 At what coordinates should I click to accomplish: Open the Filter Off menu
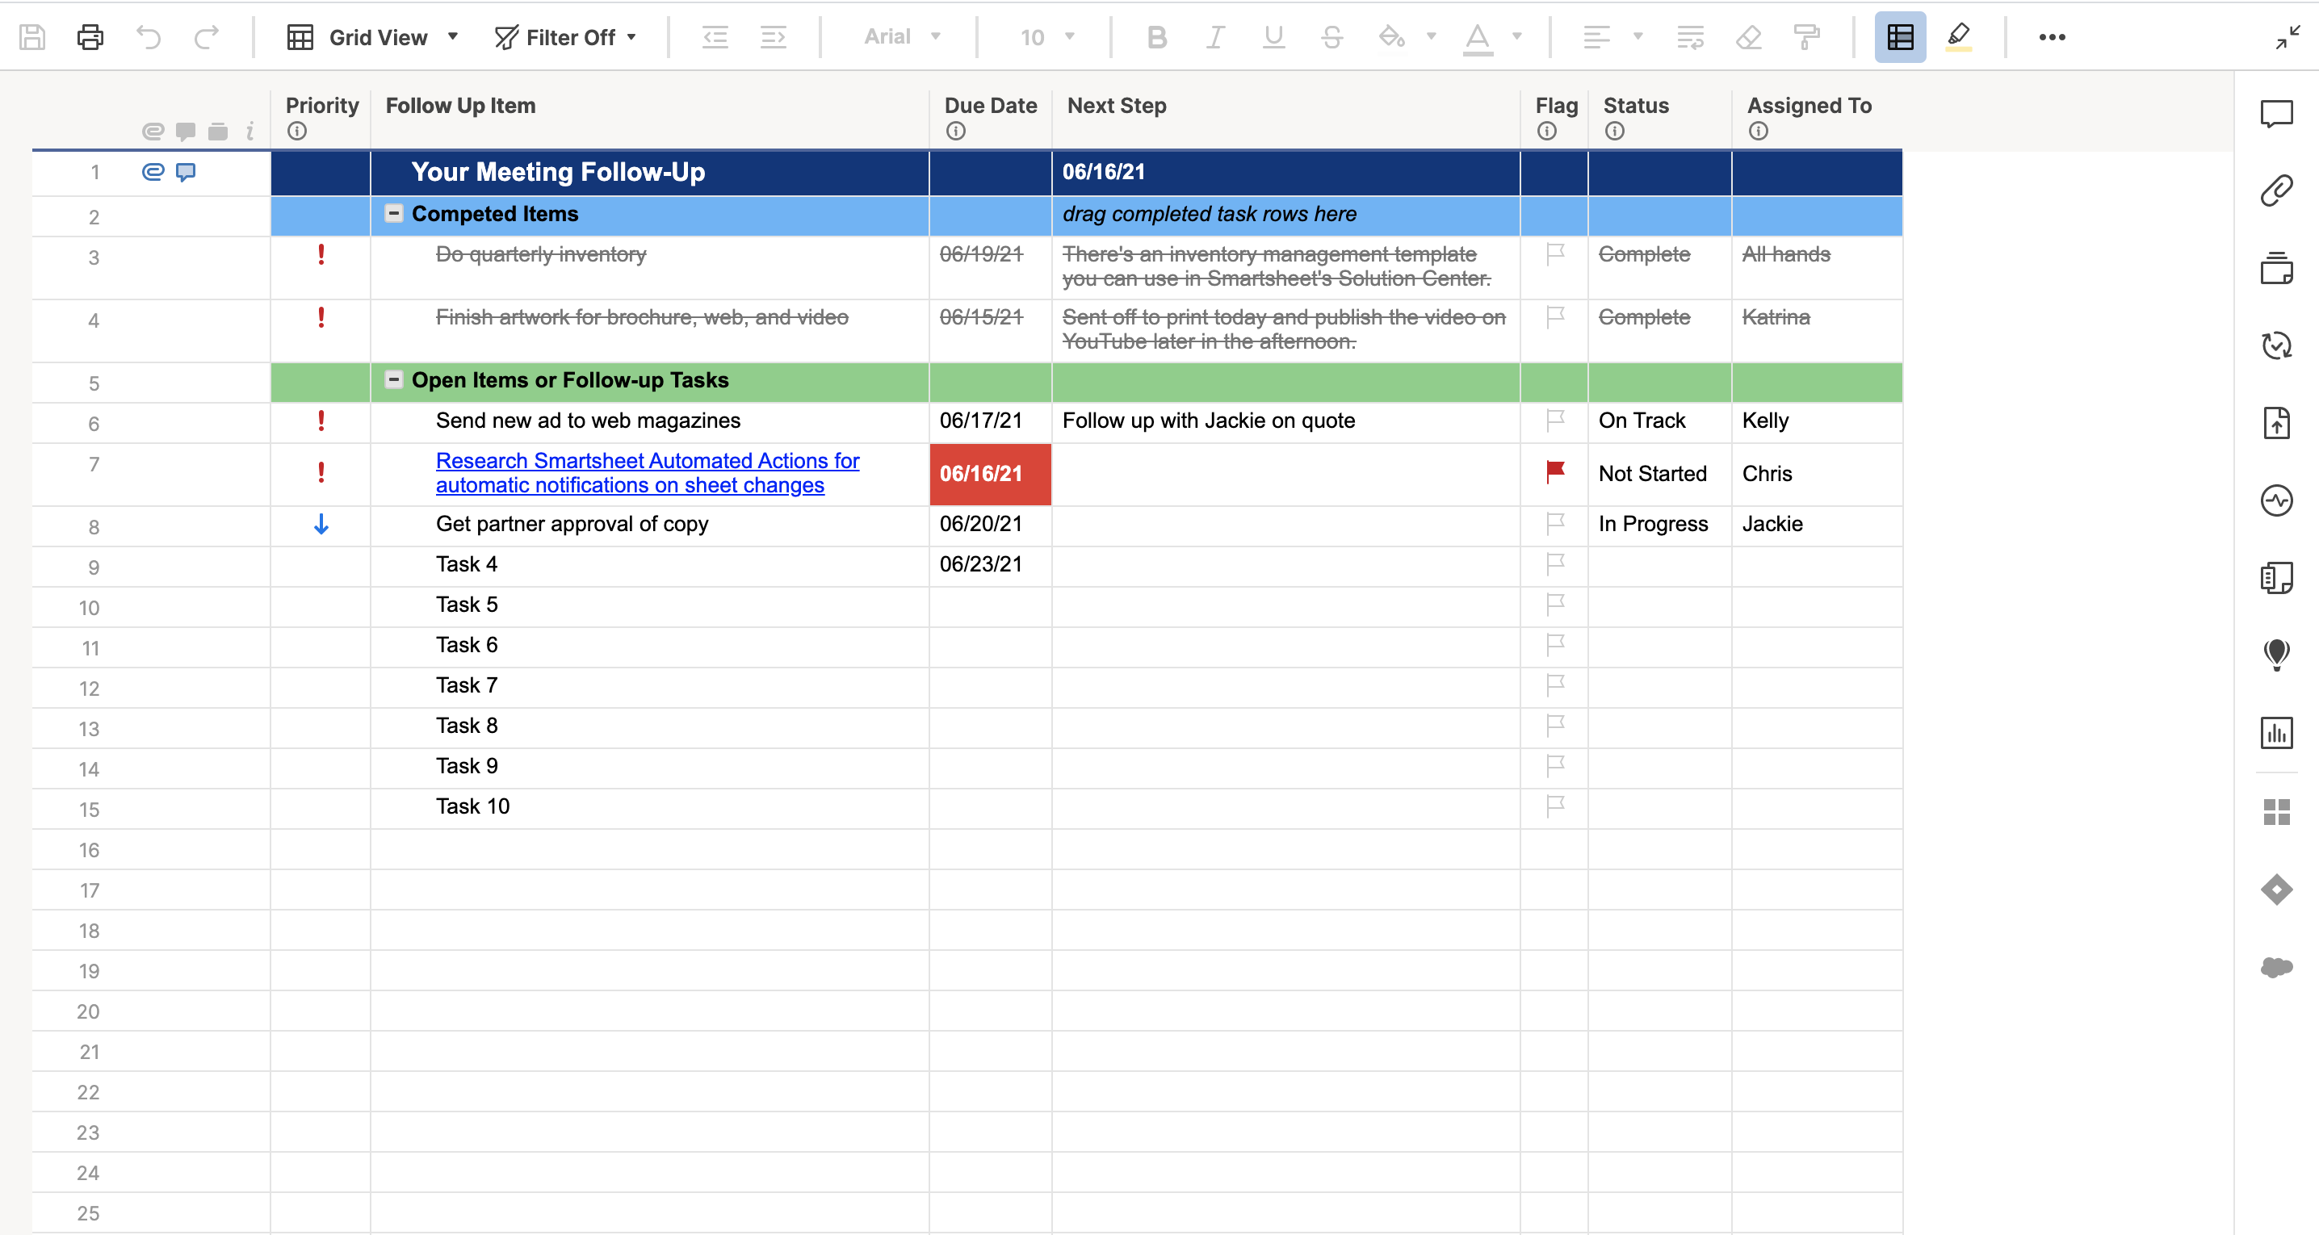click(x=565, y=37)
